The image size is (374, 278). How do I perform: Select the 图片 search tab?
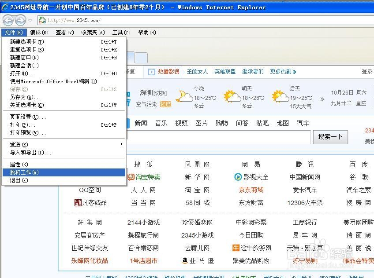(x=201, y=123)
